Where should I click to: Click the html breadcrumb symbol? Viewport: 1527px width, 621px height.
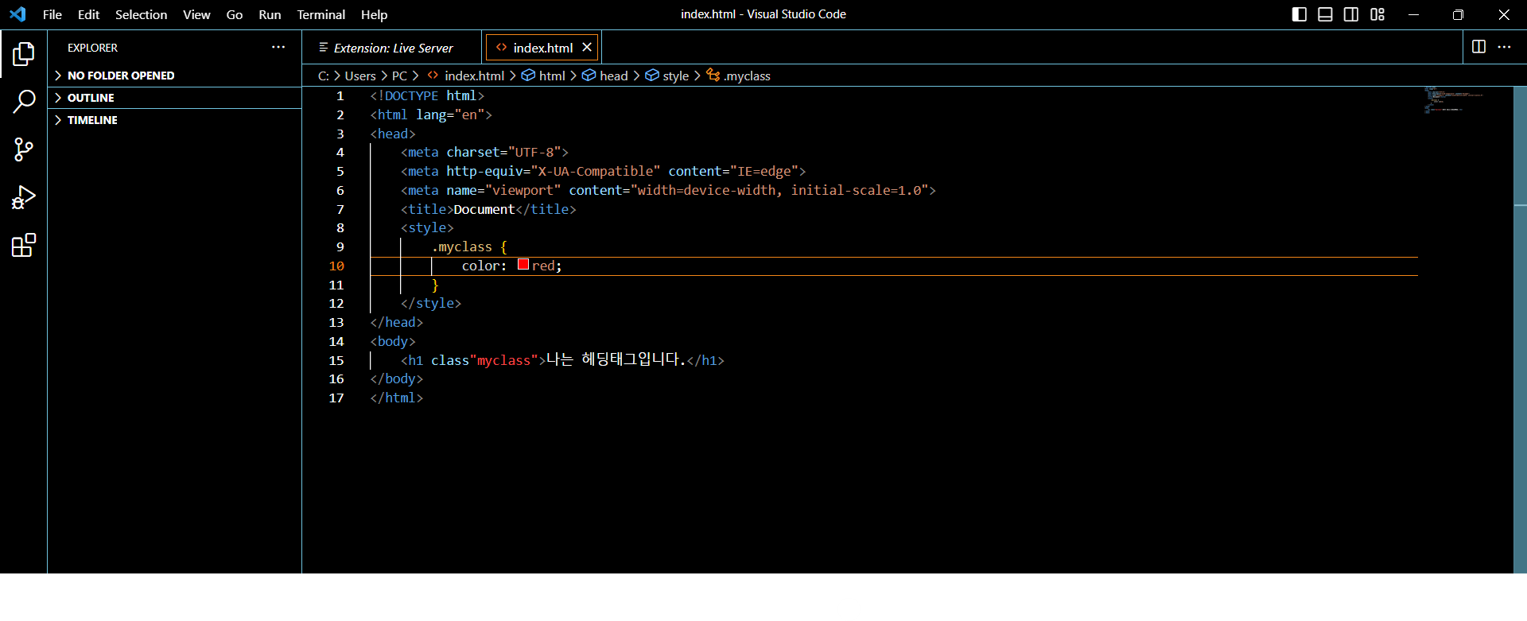(544, 76)
